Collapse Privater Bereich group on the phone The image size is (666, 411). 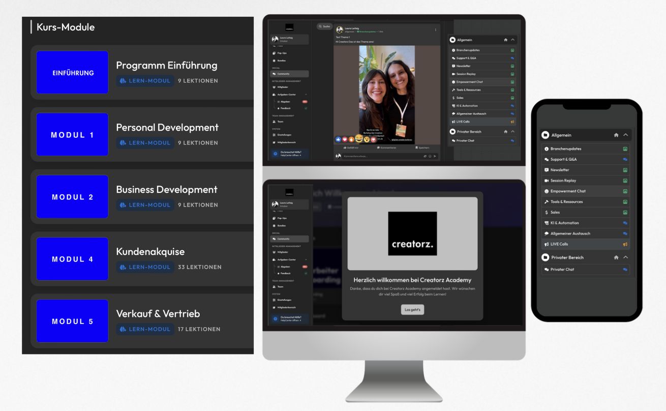[x=625, y=257]
